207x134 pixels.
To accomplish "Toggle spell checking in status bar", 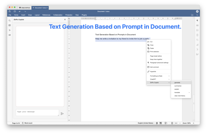I will coord(161,123).
